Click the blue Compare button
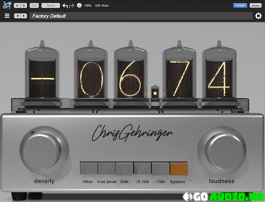 click(x=240, y=5)
